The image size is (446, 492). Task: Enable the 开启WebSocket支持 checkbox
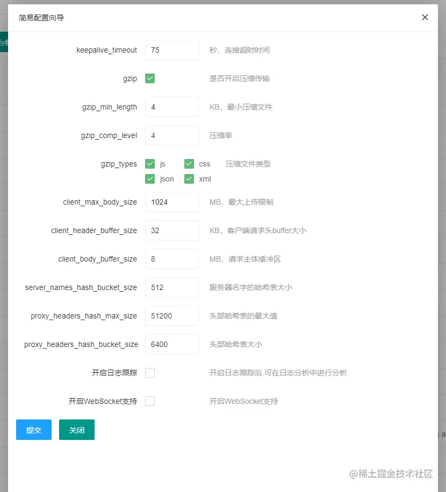coord(149,401)
